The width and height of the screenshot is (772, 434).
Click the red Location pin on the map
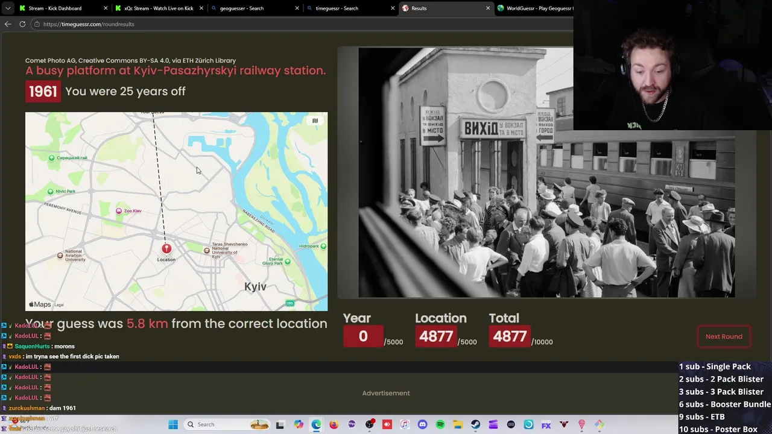tap(166, 248)
